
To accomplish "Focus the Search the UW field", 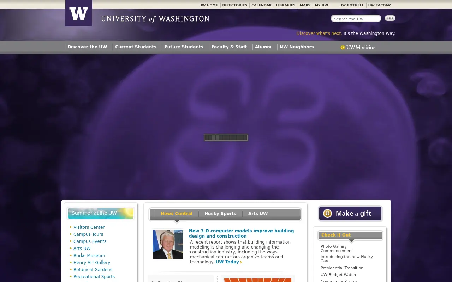I will click(356, 19).
